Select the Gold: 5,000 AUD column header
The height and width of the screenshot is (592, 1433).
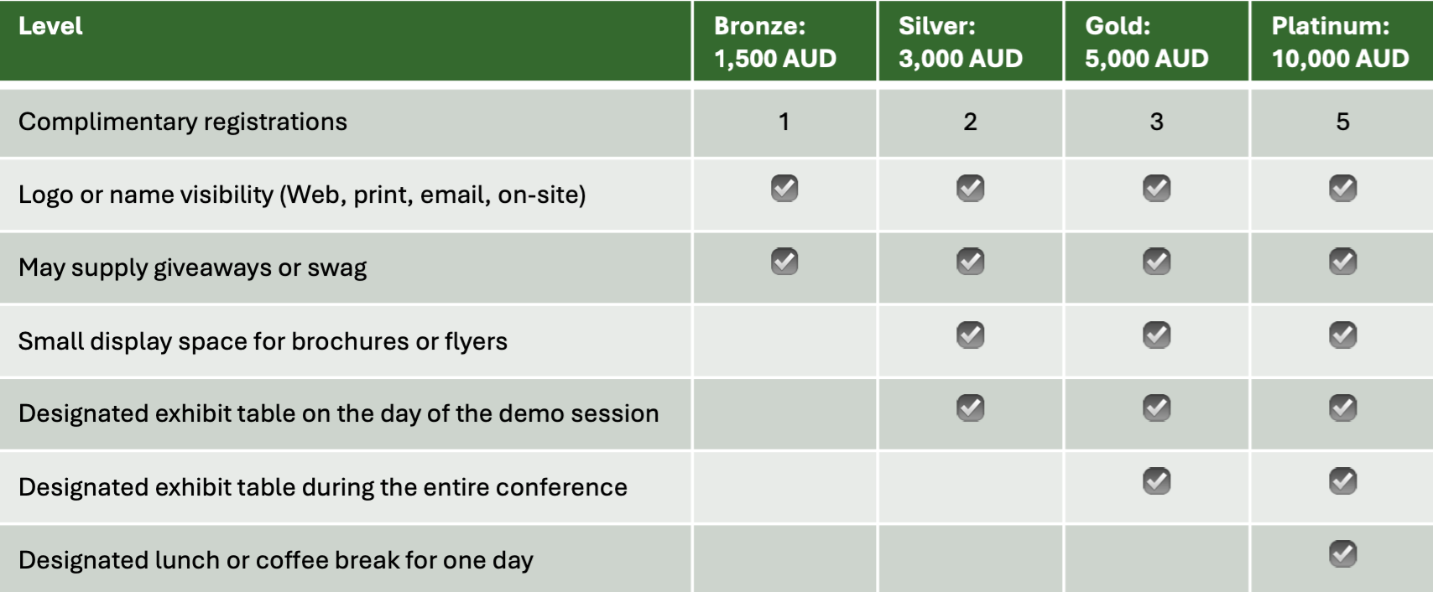pyautogui.click(x=1147, y=42)
